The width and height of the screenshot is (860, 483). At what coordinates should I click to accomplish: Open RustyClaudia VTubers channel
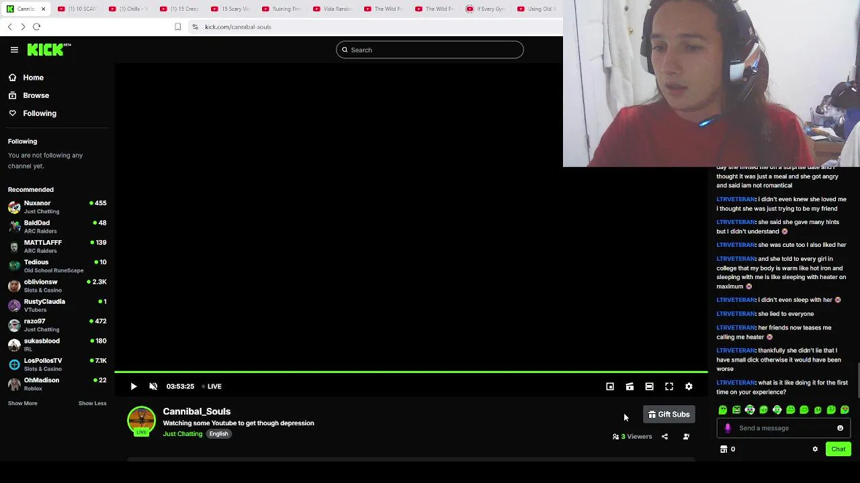tap(57, 305)
